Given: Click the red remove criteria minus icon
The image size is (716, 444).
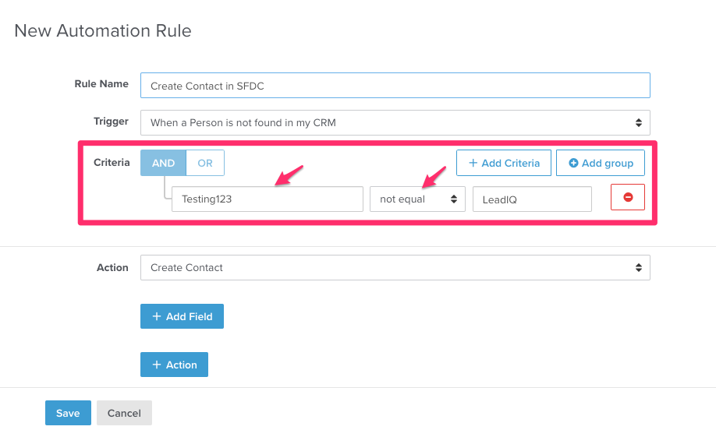Looking at the screenshot, I should [628, 198].
